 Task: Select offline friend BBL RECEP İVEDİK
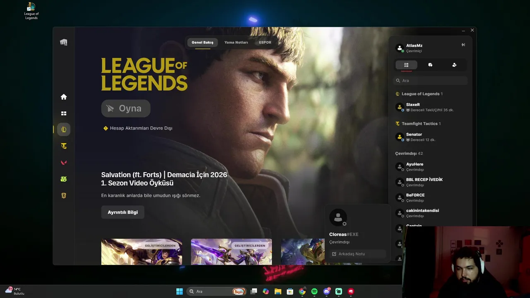click(x=431, y=182)
